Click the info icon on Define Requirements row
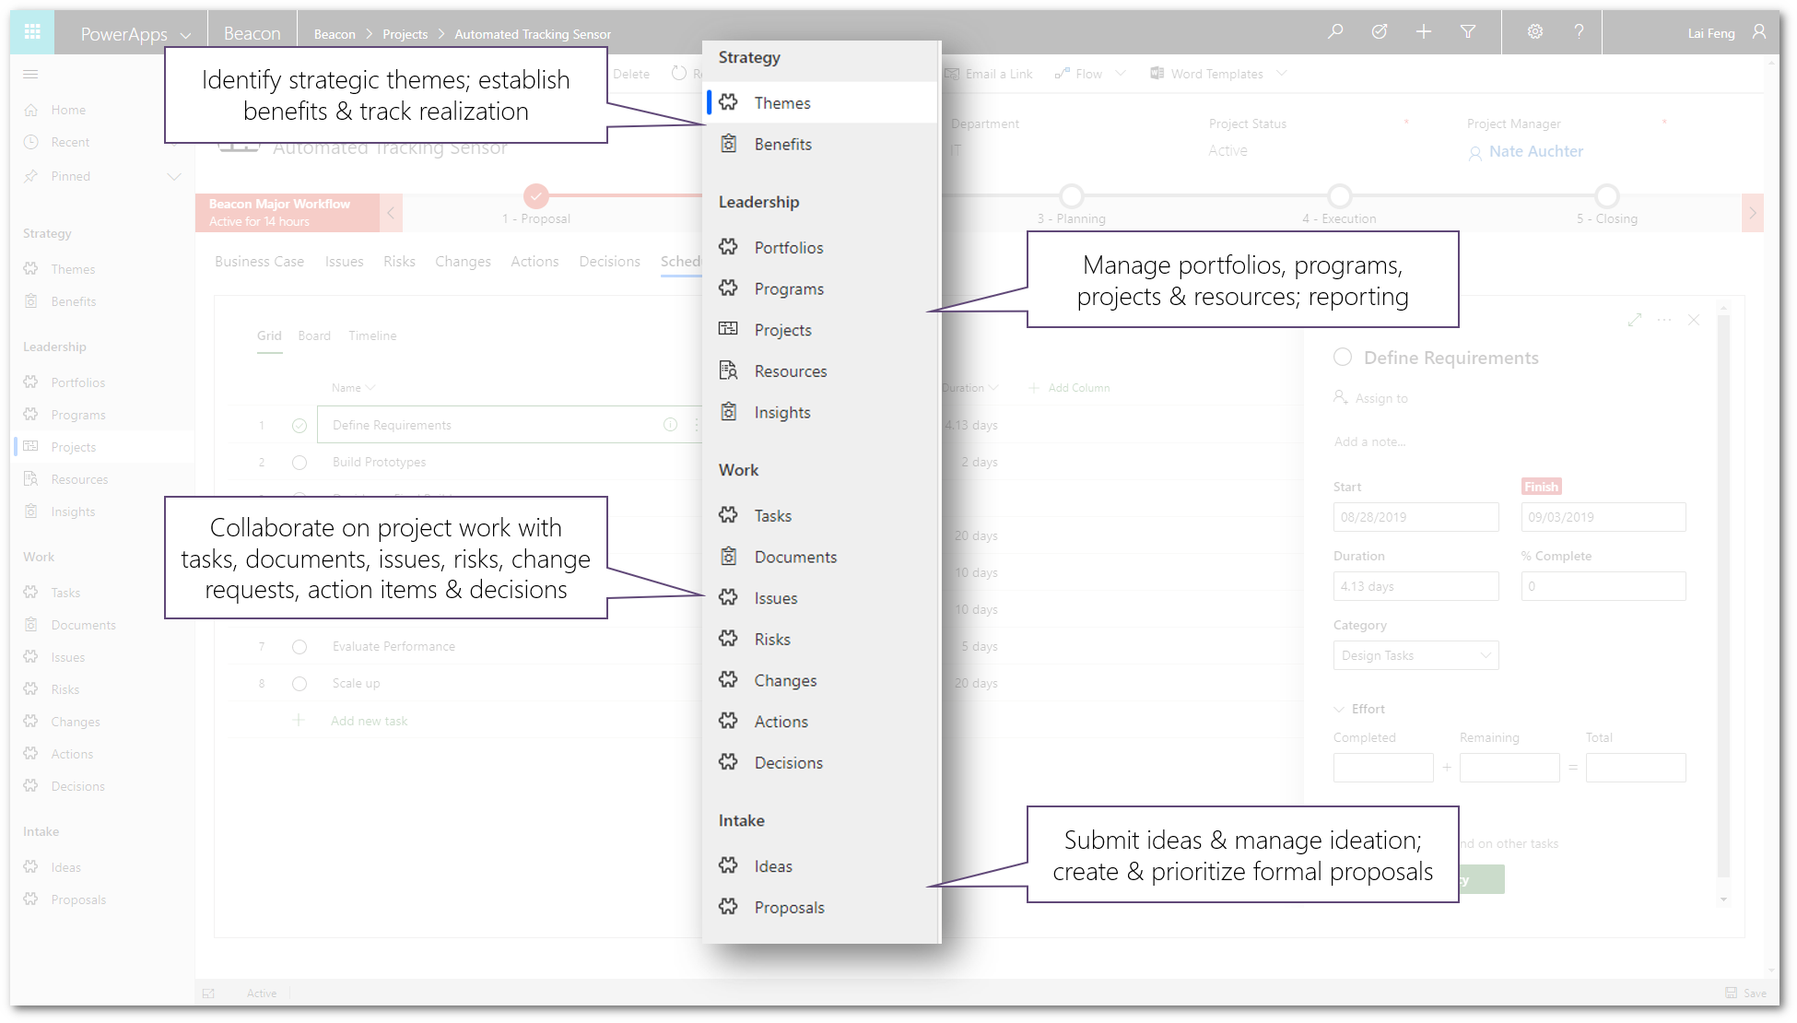 point(670,425)
